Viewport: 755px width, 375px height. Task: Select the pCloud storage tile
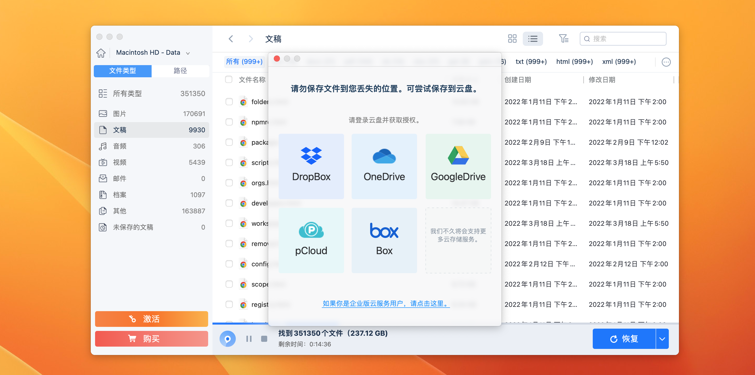tap(311, 240)
